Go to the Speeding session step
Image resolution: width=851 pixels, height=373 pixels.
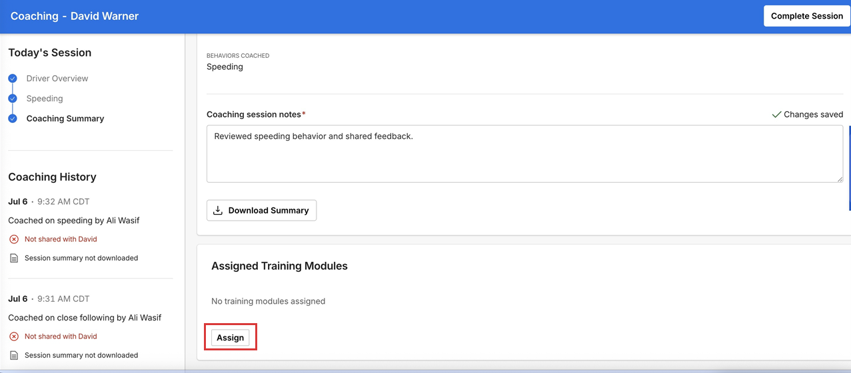[45, 98]
